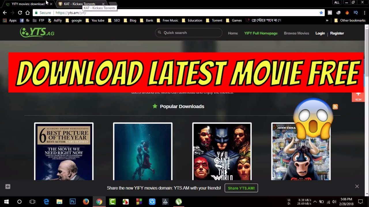Click the YTS.AG logo
Image resolution: width=369 pixels, height=207 pixels.
click(x=37, y=32)
